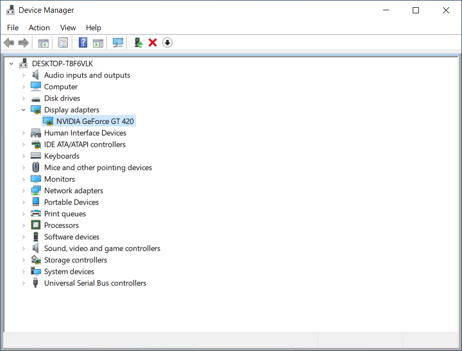Scan for hardware changes via monitor icon
Viewport: 462px width, 351px height.
tap(118, 43)
